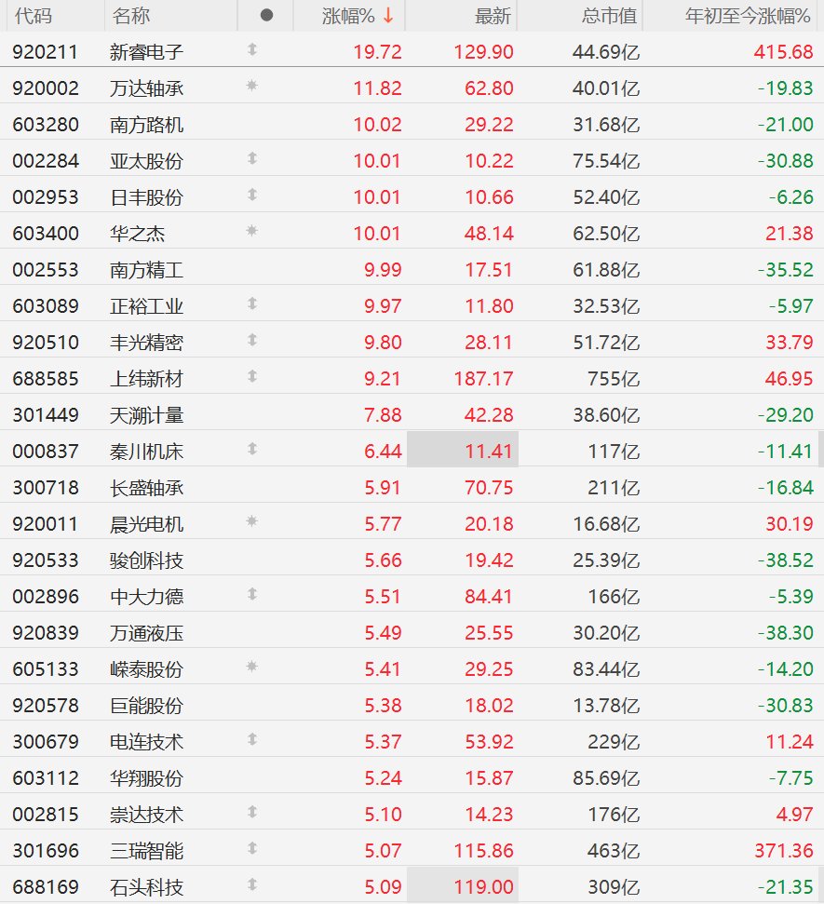
Task: Select stock name 华翔股份
Action: point(146,778)
